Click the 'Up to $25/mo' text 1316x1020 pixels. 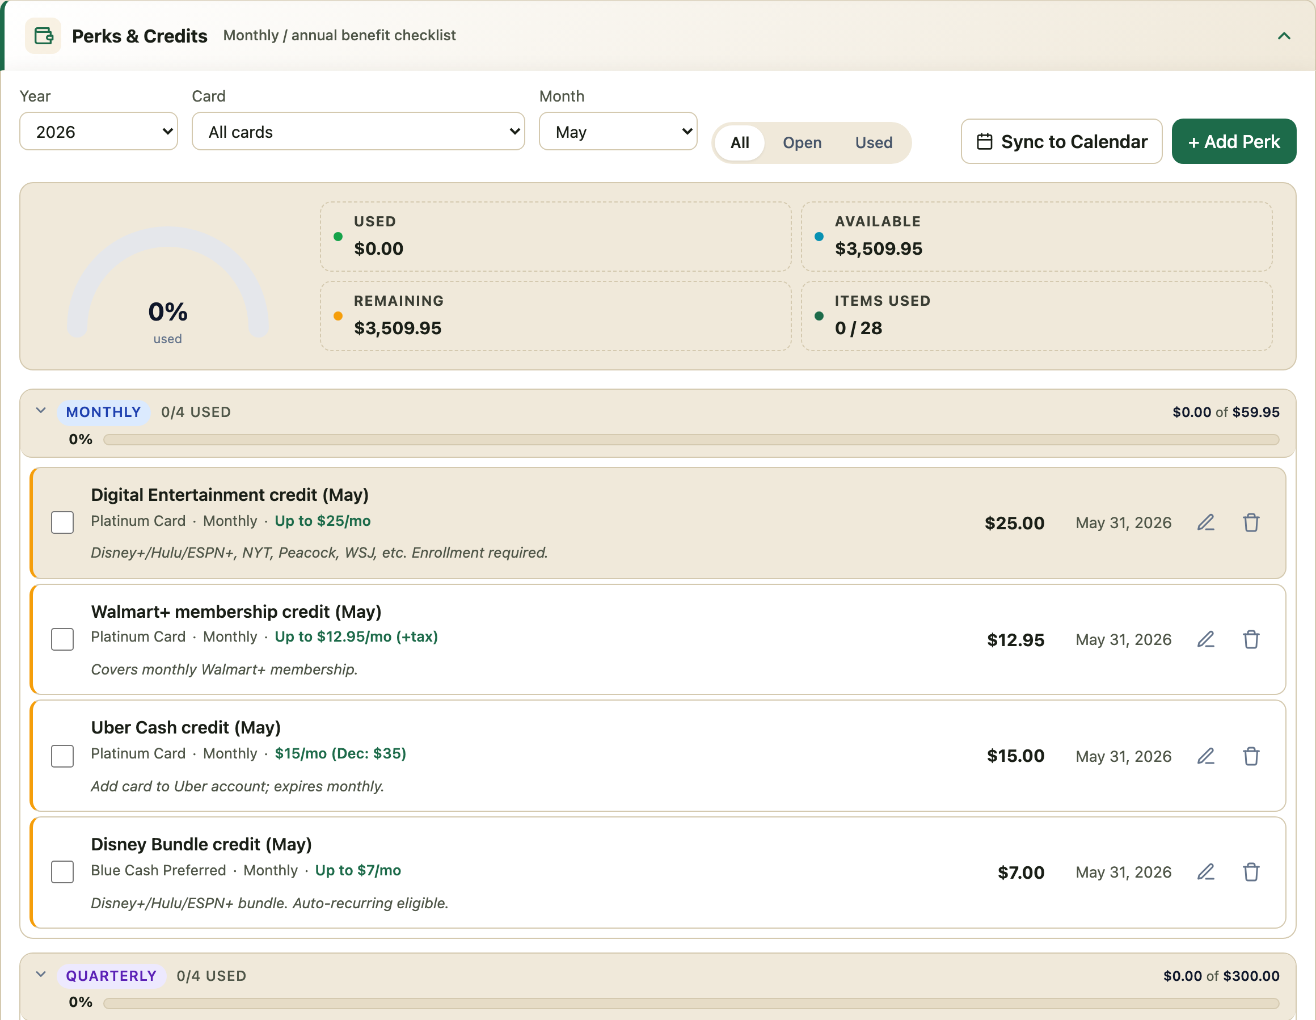point(322,521)
